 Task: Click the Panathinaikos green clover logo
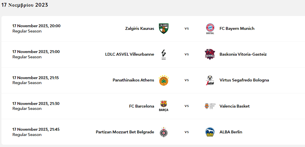tap(164, 80)
